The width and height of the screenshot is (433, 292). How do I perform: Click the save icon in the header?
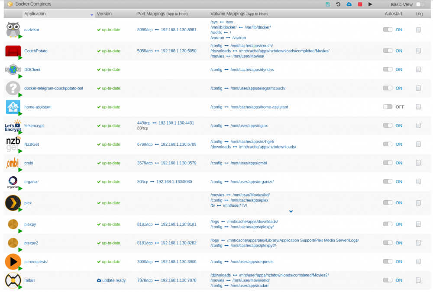[x=327, y=4]
